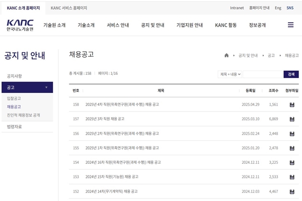
Task: Click the home icon in breadcrumb
Action: pyautogui.click(x=226, y=55)
